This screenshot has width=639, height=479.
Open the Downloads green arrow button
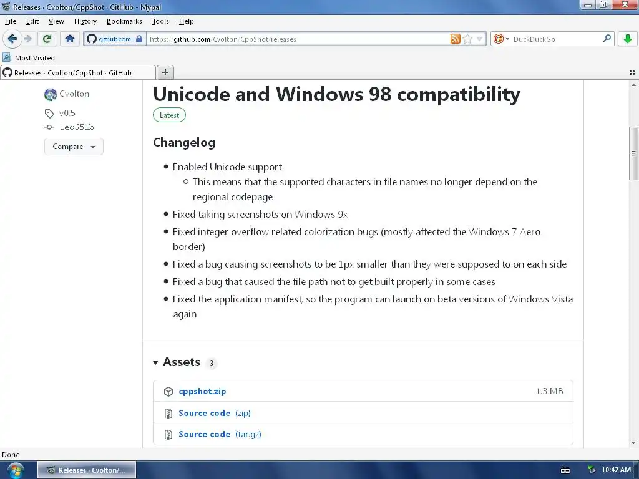point(628,39)
